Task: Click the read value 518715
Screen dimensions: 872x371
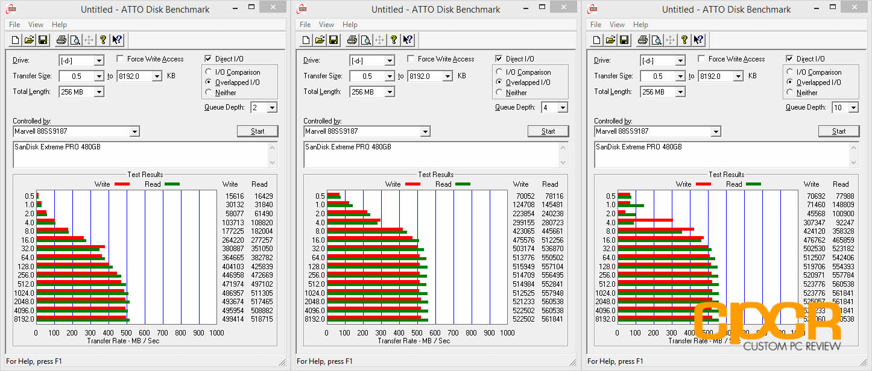Action: tap(262, 319)
